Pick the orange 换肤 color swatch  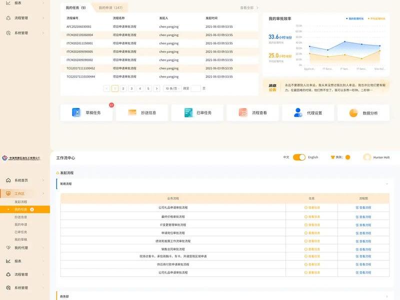(x=347, y=157)
